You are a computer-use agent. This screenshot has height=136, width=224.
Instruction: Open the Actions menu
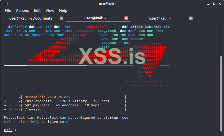22,11
